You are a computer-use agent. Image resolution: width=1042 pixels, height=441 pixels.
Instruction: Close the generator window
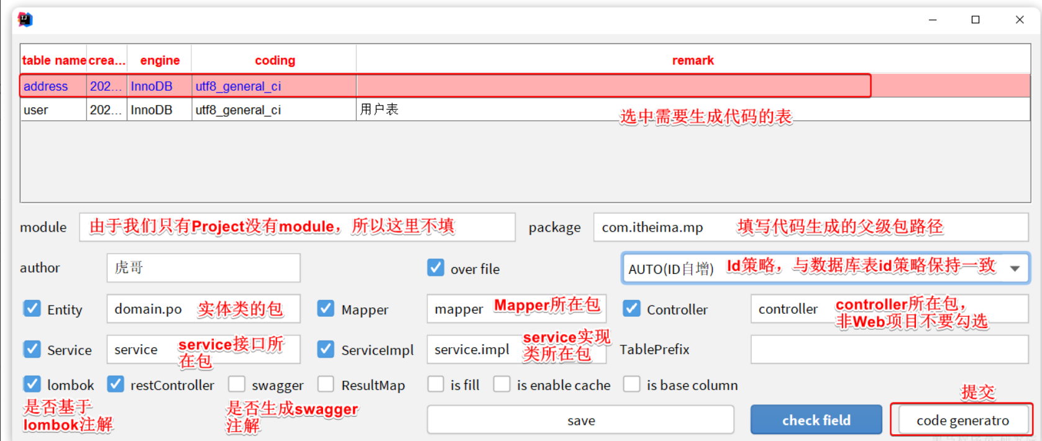1020,20
